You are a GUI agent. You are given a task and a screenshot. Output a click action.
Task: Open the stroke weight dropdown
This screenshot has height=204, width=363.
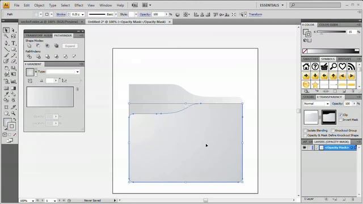[83, 14]
